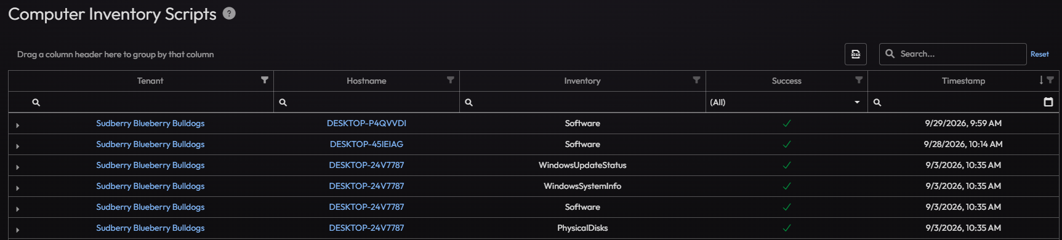Expand the PhysicalDisks row
The image size is (1062, 240).
point(17,230)
